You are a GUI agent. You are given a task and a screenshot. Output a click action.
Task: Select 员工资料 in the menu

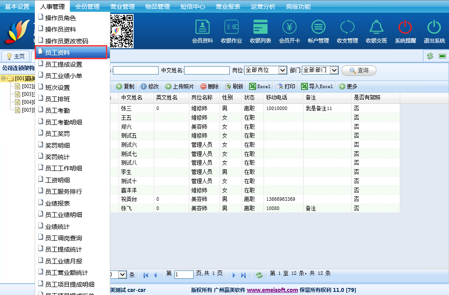click(x=71, y=53)
